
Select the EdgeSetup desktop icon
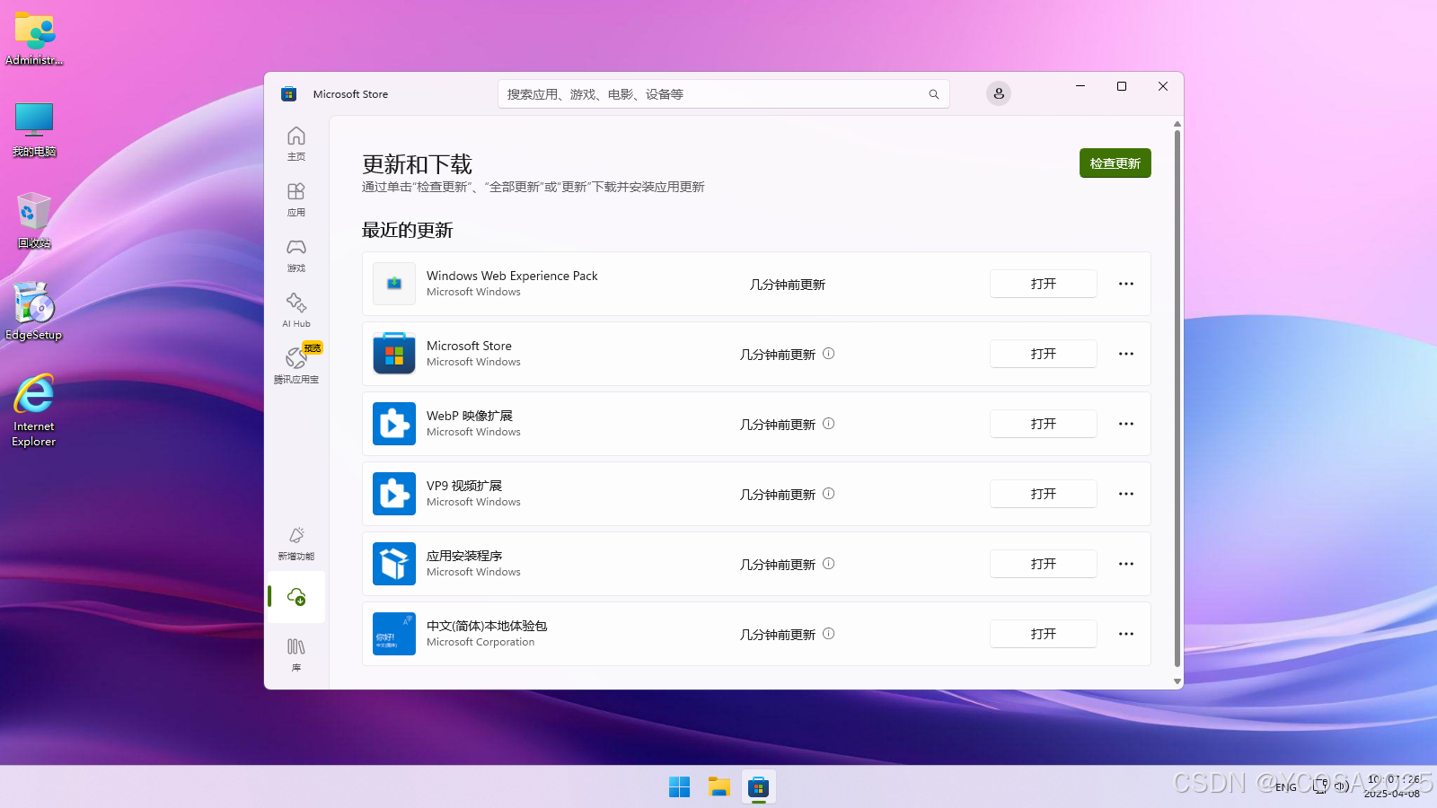point(34,312)
